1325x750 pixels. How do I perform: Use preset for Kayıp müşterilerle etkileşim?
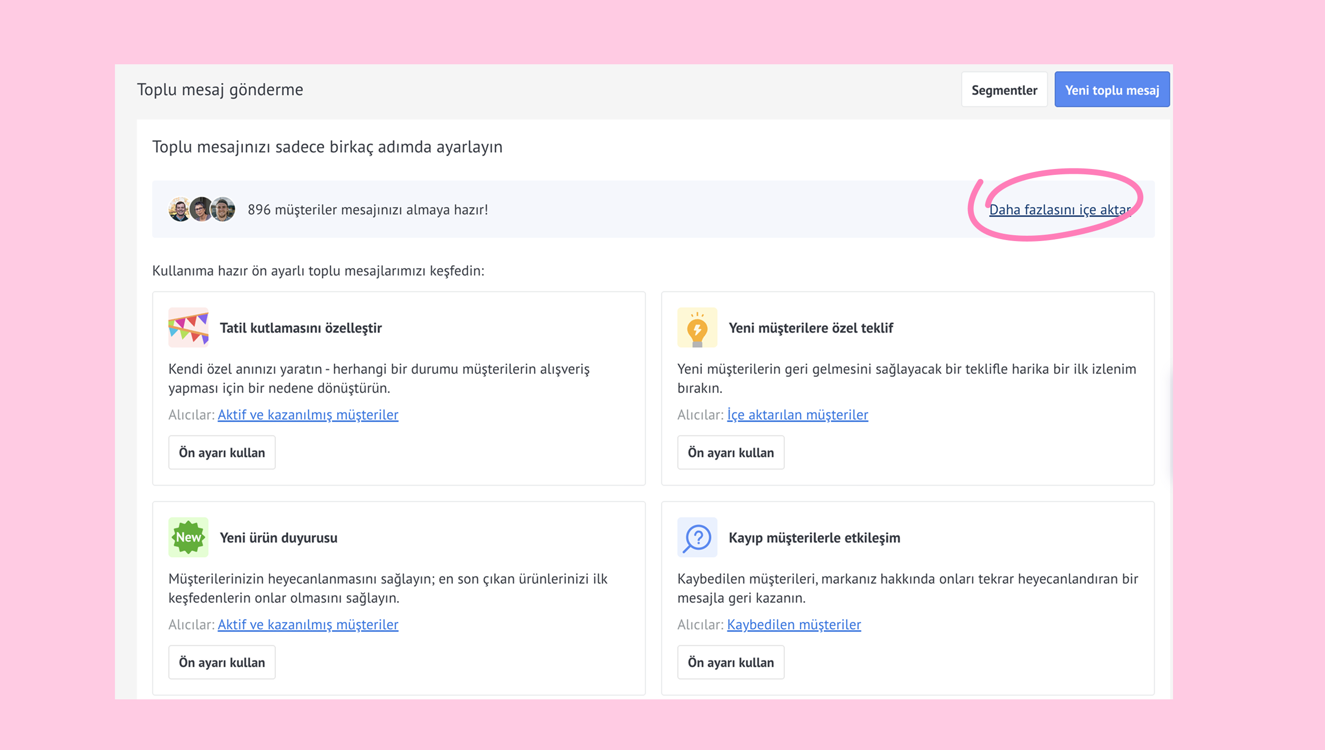tap(731, 662)
